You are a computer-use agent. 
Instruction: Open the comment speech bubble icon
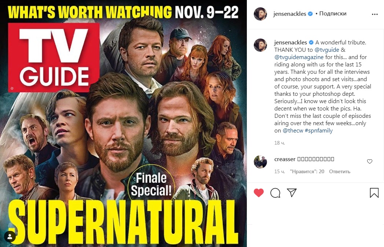point(275,193)
